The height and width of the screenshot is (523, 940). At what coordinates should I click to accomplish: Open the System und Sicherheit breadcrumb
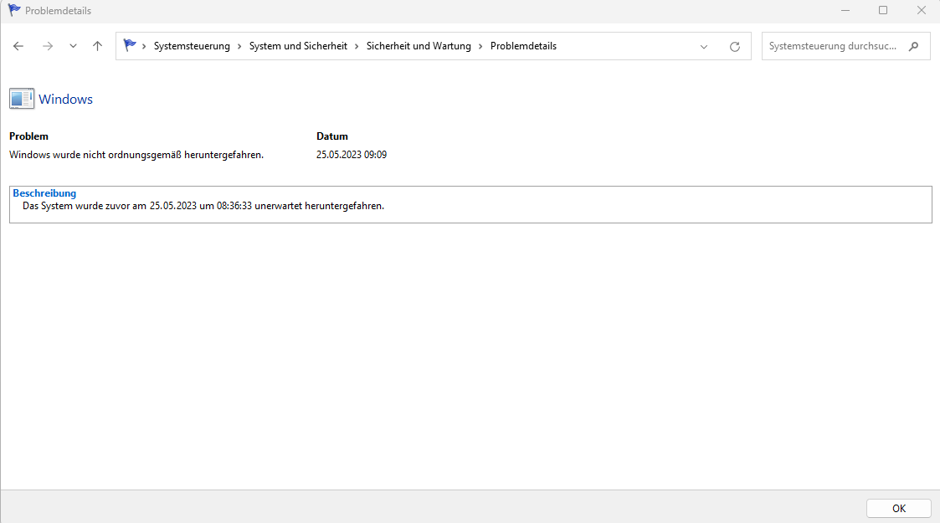click(x=298, y=46)
